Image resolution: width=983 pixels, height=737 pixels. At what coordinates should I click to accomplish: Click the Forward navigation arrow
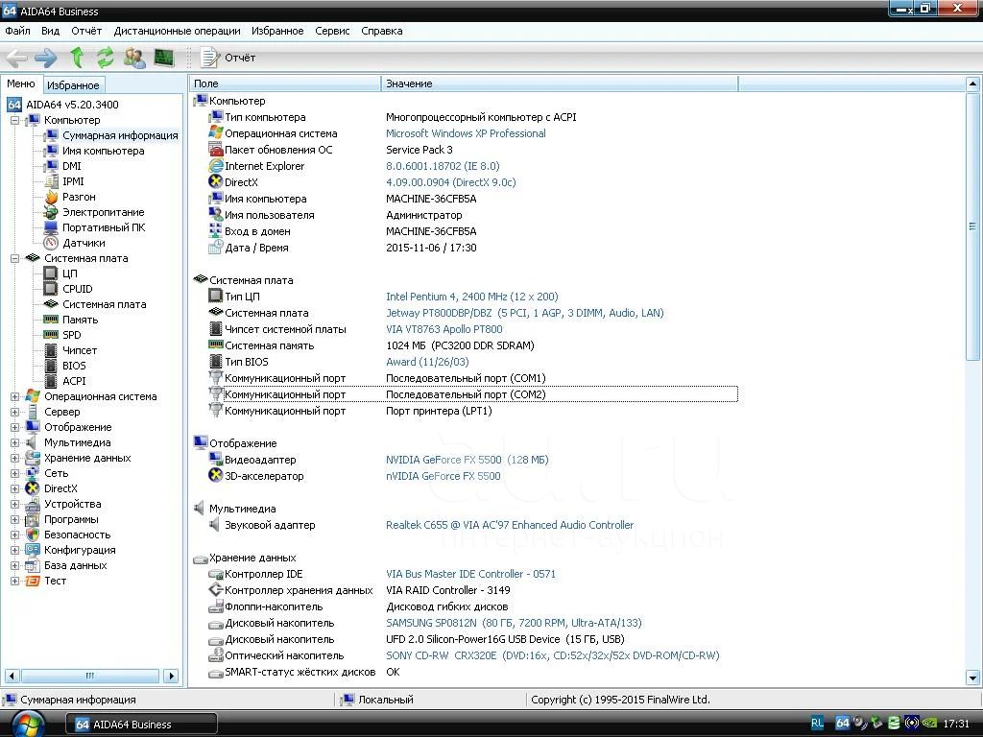click(x=46, y=58)
